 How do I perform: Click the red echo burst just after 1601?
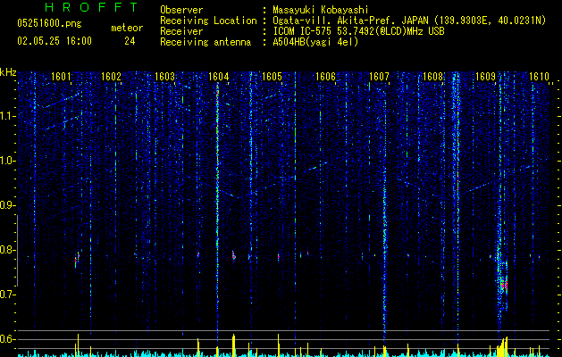pos(77,259)
